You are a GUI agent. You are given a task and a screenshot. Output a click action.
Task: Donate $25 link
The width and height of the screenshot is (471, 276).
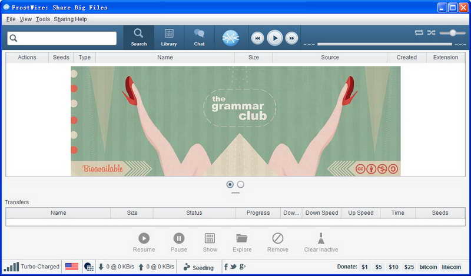(409, 267)
